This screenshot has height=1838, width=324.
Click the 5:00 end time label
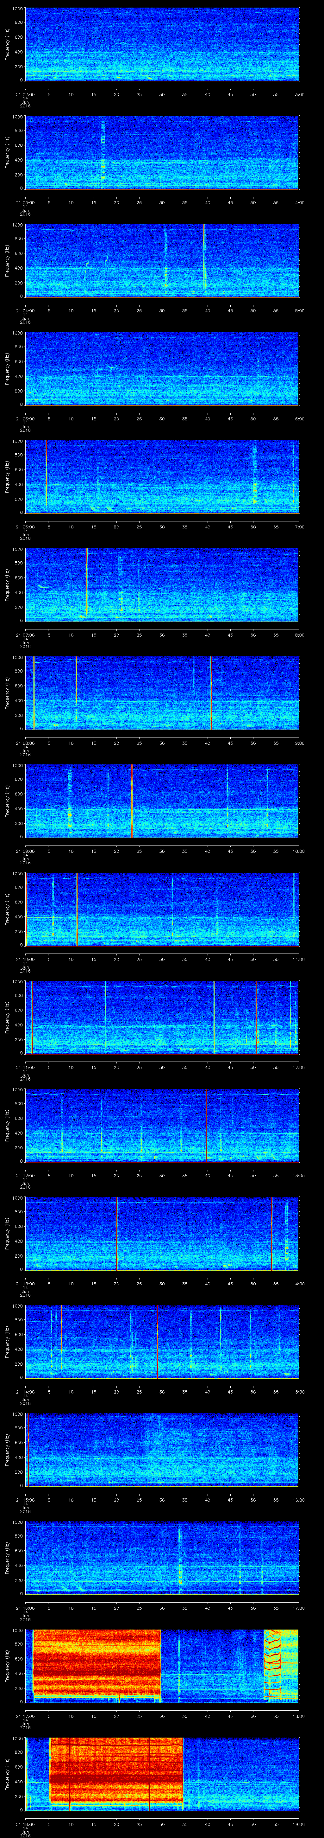[299, 310]
